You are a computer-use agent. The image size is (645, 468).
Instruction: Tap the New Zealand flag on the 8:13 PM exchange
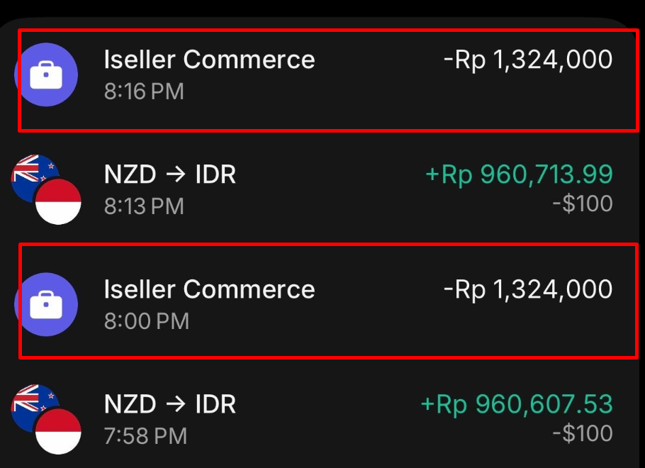(x=32, y=174)
